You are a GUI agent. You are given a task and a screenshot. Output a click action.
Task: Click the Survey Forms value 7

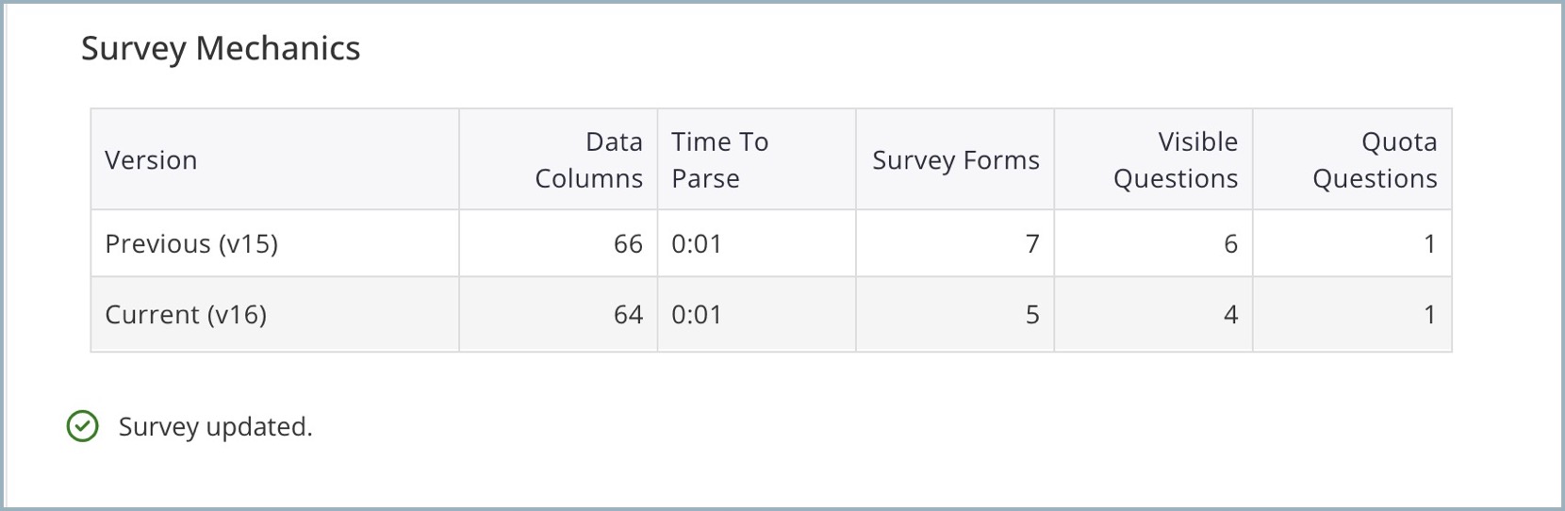[x=1032, y=243]
